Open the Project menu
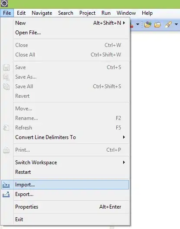This screenshot has height=229, width=180. point(87,13)
